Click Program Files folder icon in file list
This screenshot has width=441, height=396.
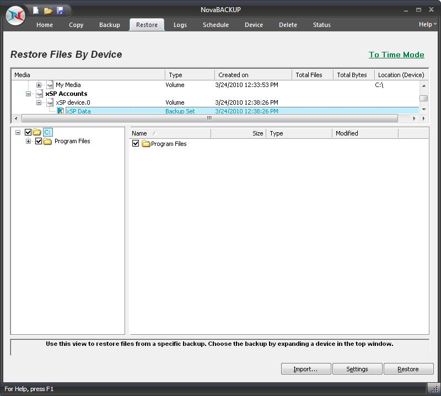coord(146,144)
